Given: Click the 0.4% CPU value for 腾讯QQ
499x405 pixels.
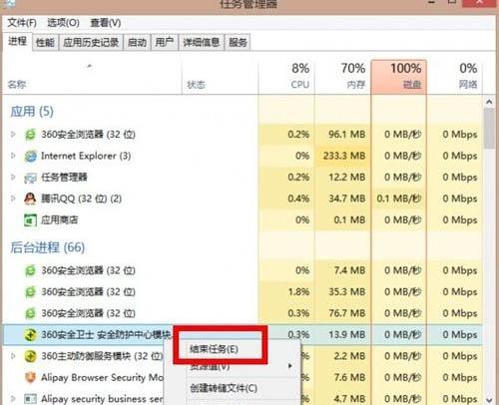Looking at the screenshot, I should 298,199.
